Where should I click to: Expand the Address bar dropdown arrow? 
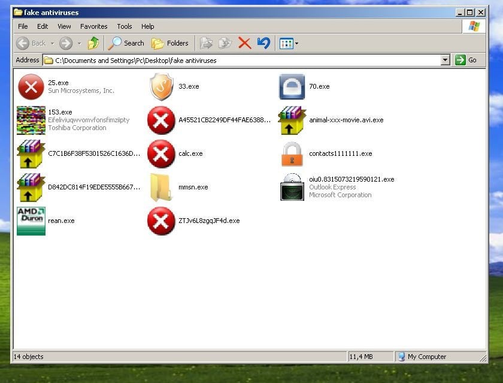click(x=445, y=60)
